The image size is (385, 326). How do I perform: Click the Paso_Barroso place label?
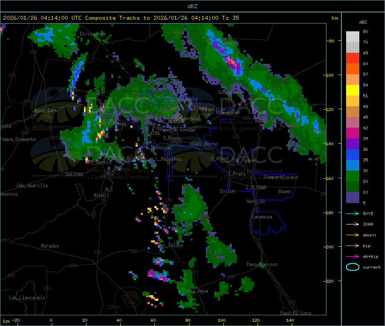tap(262, 264)
